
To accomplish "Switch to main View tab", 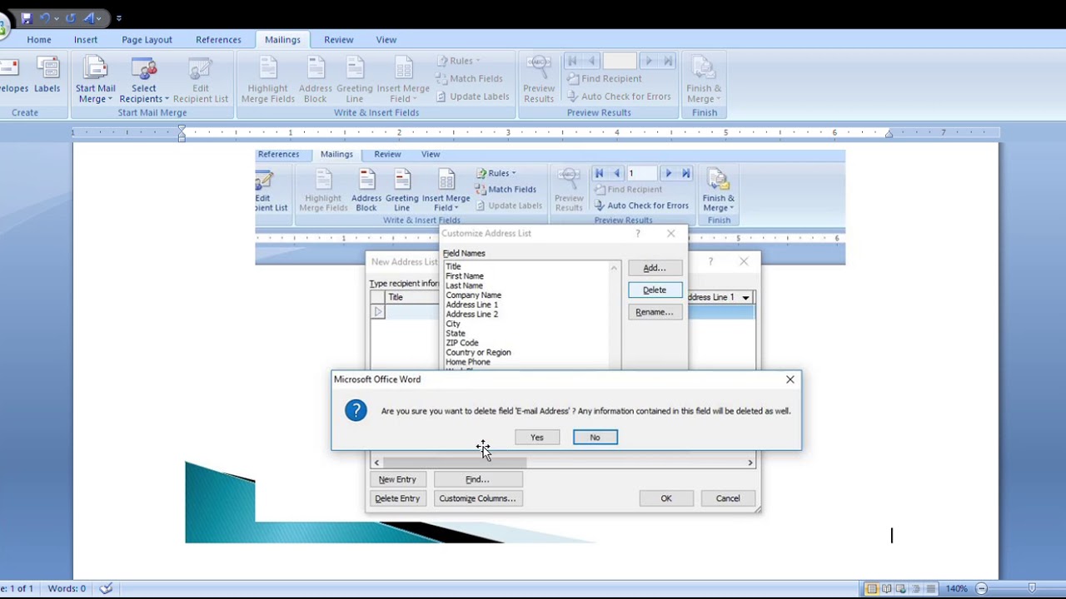I will pyautogui.click(x=386, y=39).
